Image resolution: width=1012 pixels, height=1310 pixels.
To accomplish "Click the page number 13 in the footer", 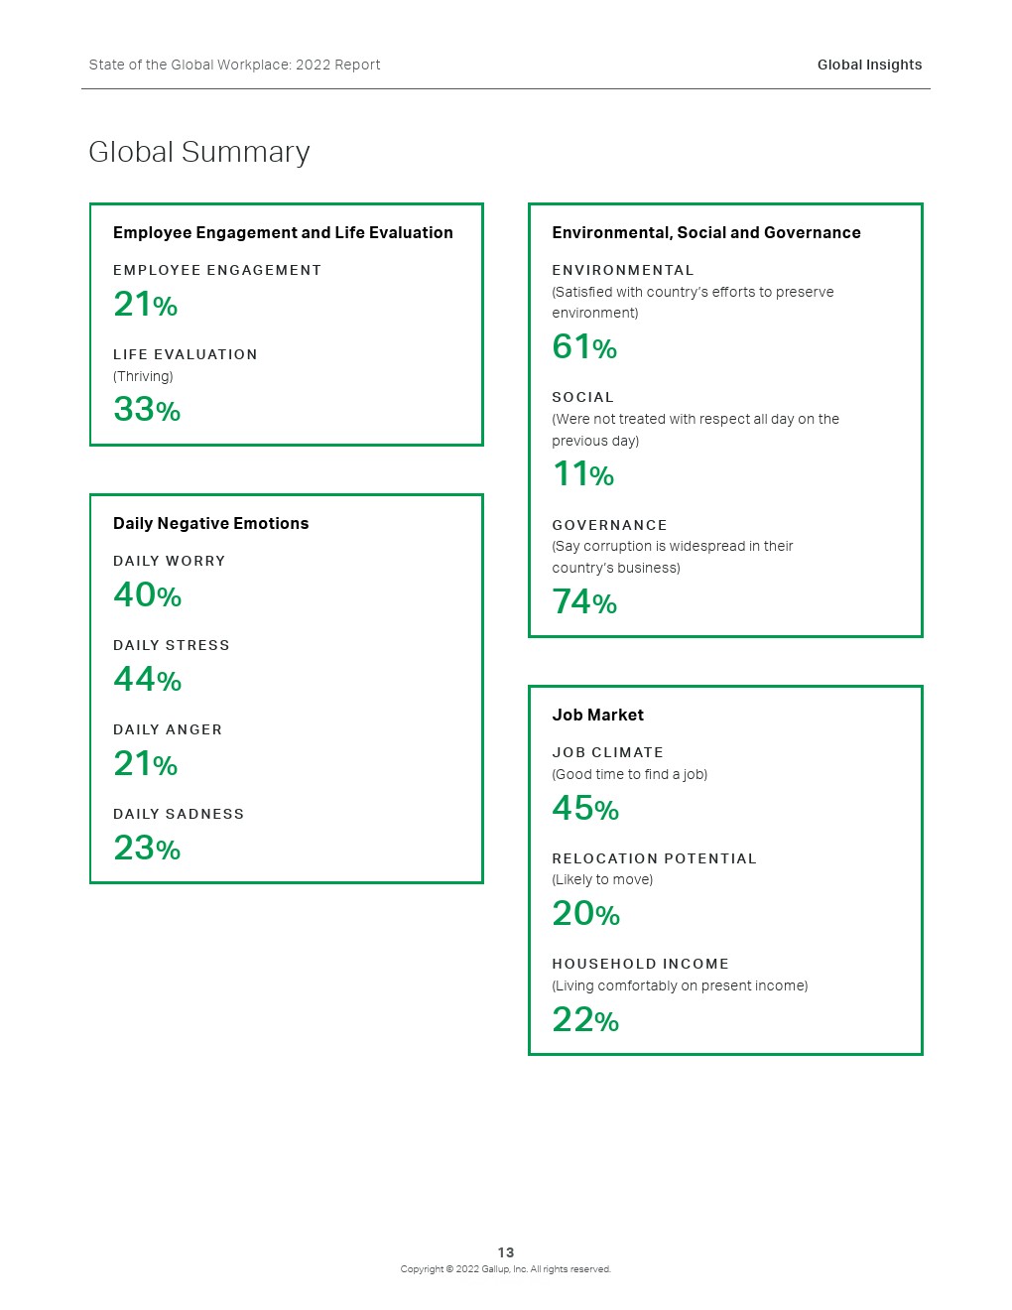I will 506,1252.
